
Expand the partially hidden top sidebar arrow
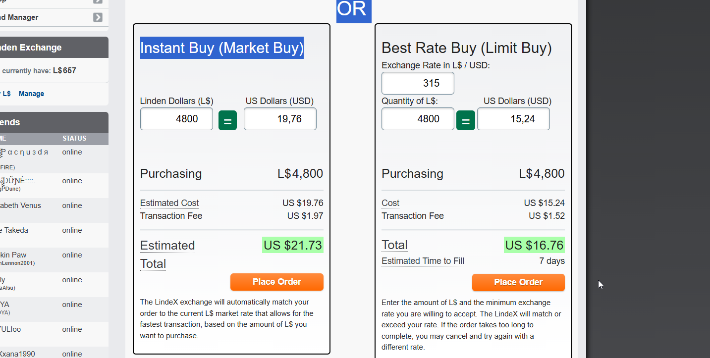[98, 1]
